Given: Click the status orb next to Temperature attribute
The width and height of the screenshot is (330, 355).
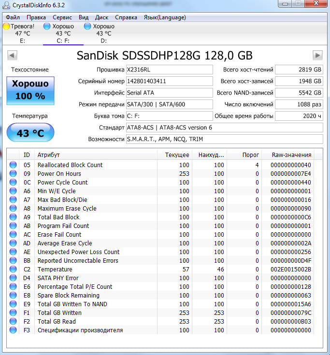Looking at the screenshot, I should click(13, 270).
